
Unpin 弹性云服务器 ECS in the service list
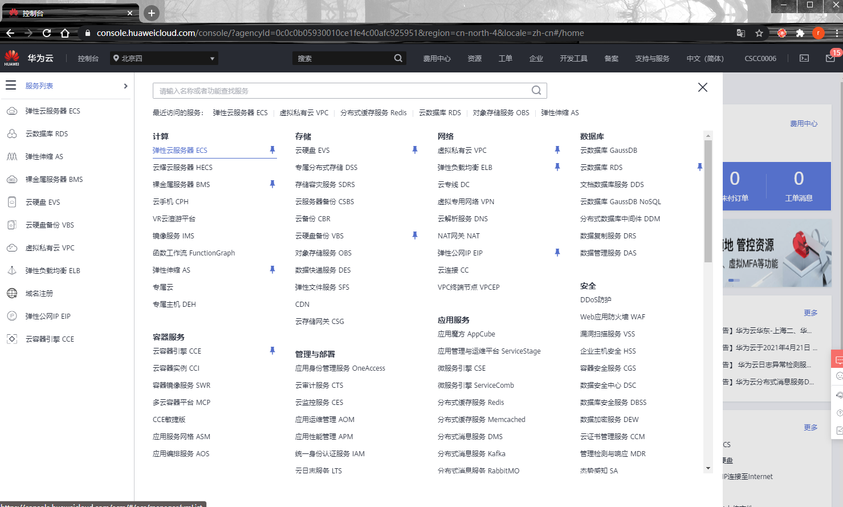tap(272, 150)
